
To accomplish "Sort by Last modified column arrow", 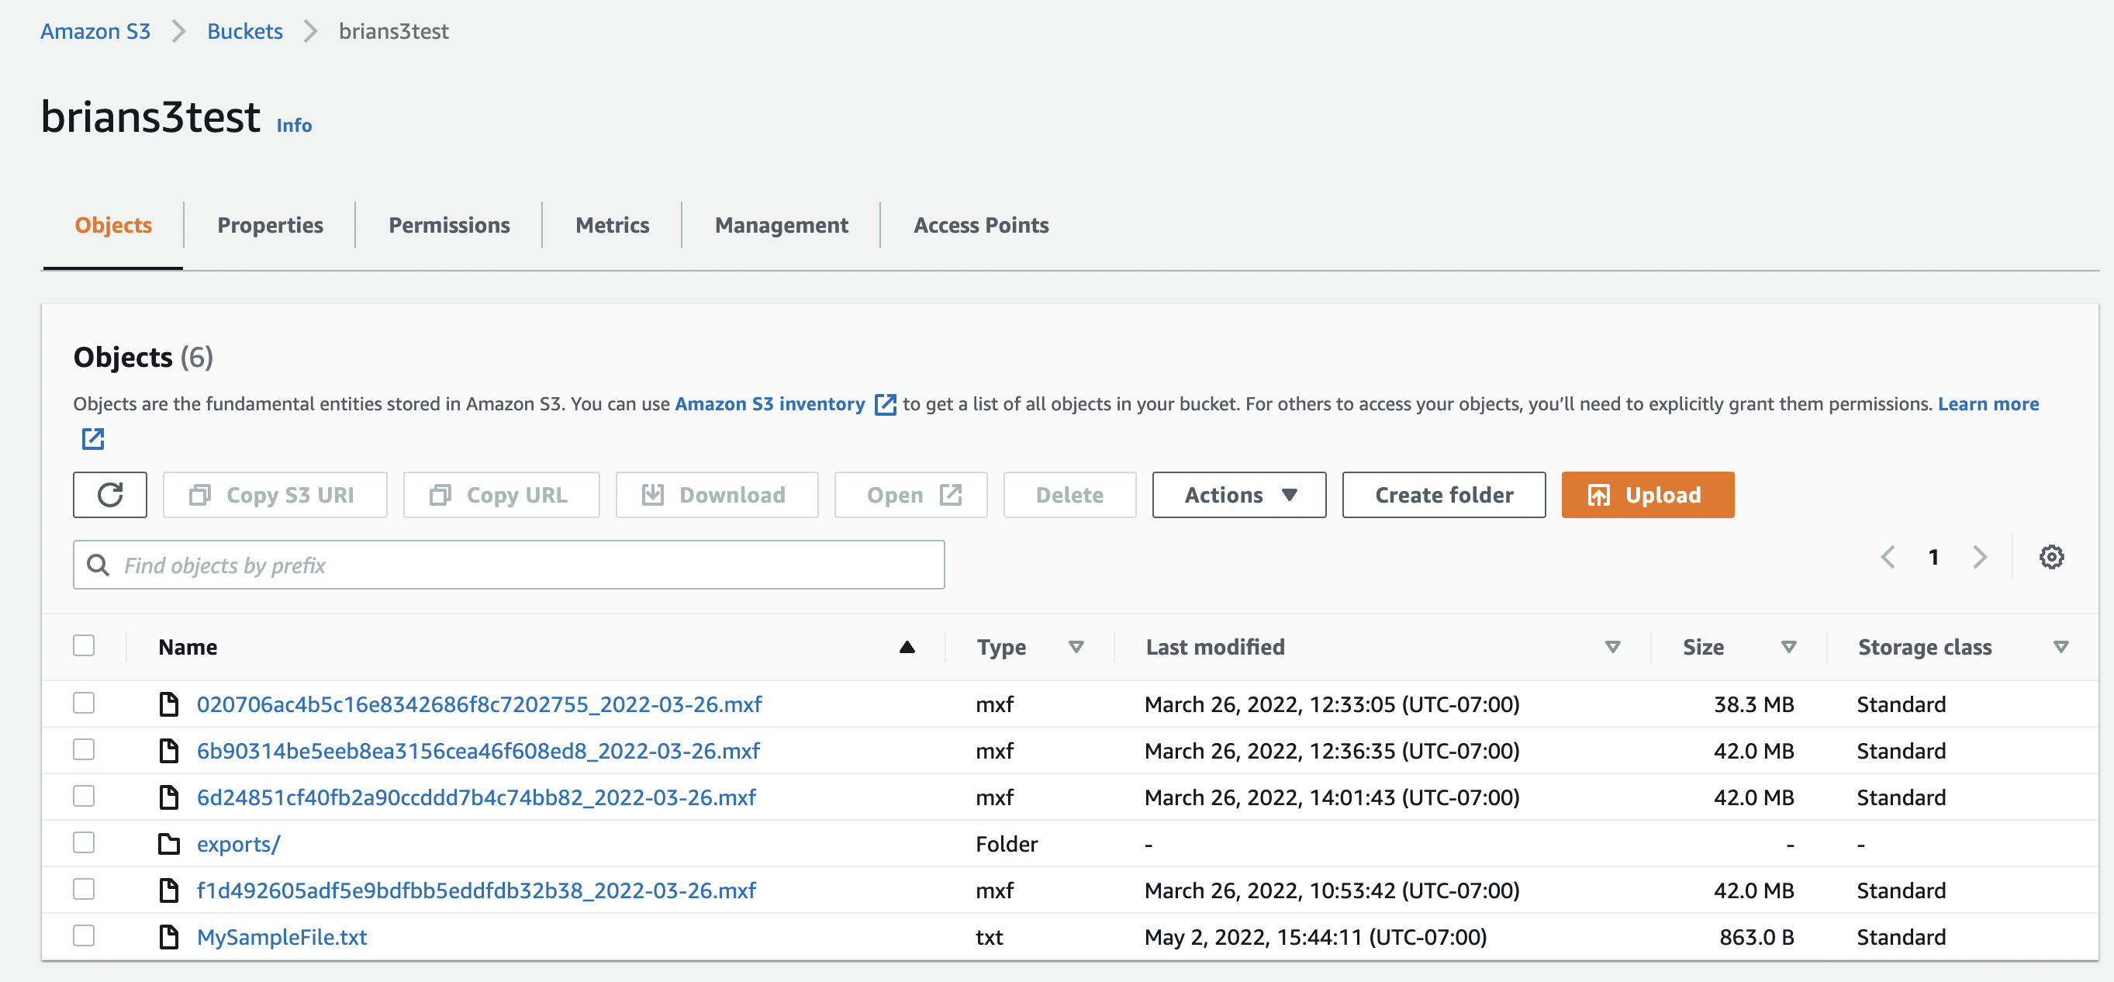I will pos(1612,647).
